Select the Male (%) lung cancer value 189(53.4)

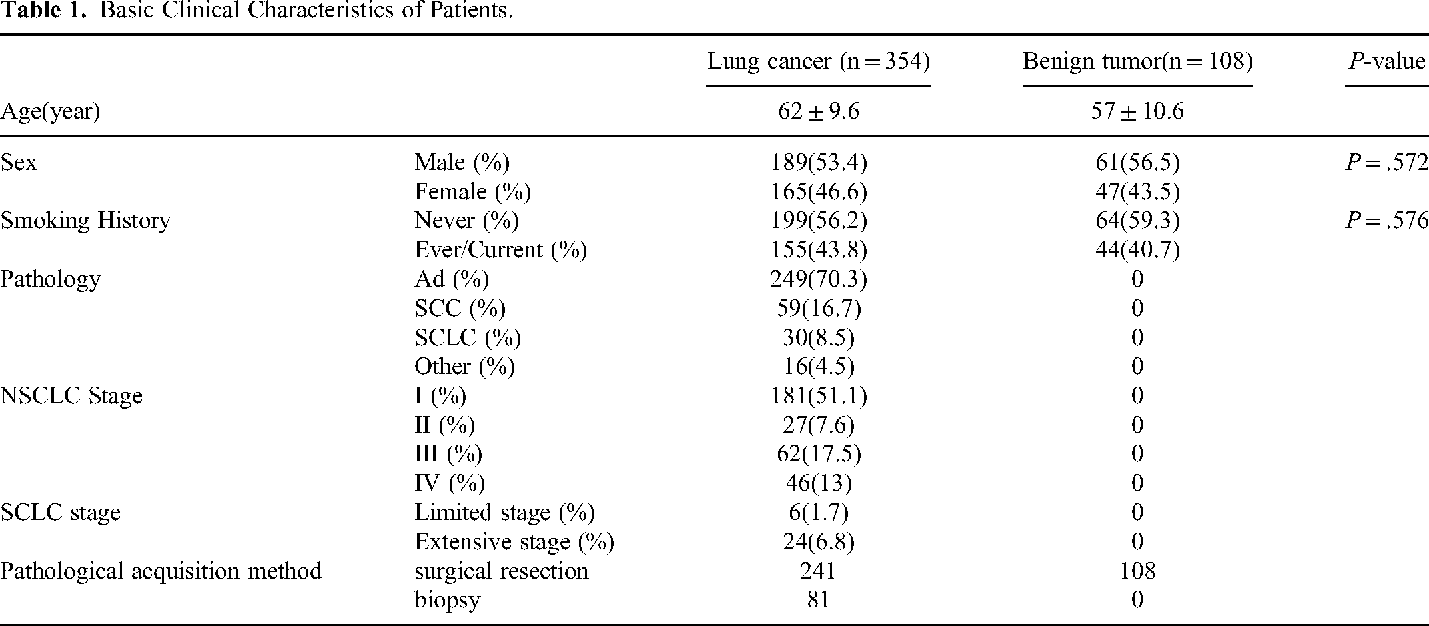(819, 163)
